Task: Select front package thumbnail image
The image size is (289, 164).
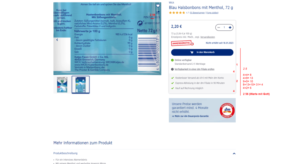Action: coord(62,85)
